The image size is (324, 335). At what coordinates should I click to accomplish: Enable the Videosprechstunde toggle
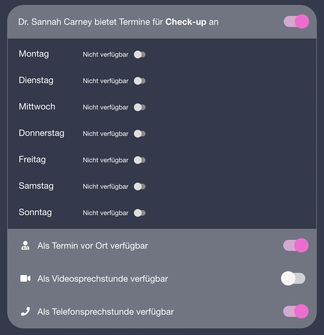[293, 278]
